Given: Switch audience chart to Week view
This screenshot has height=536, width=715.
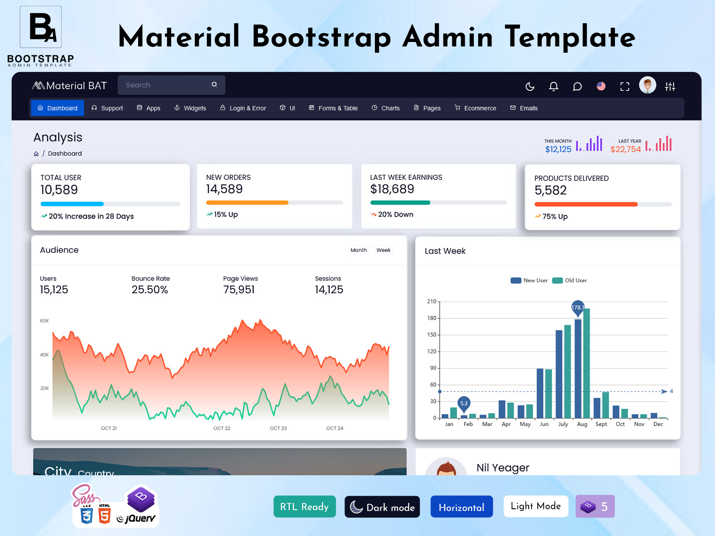Looking at the screenshot, I should click(383, 250).
